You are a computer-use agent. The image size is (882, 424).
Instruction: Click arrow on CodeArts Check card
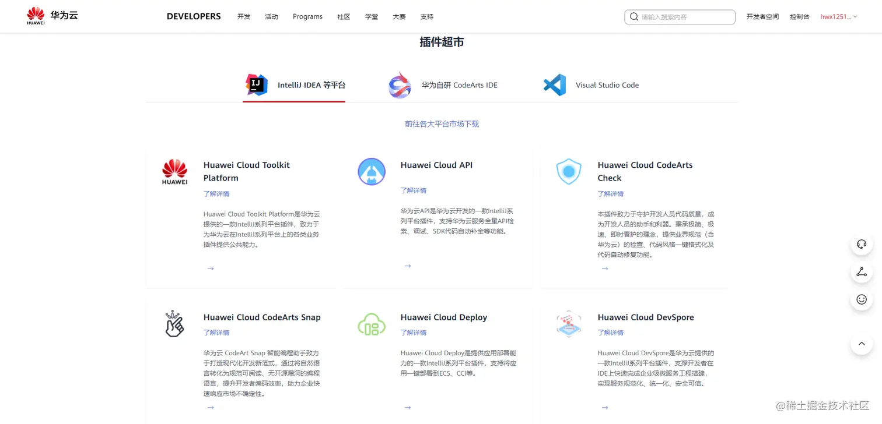click(605, 268)
